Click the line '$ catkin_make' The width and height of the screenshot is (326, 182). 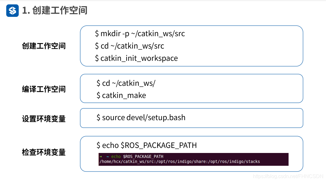(121, 96)
